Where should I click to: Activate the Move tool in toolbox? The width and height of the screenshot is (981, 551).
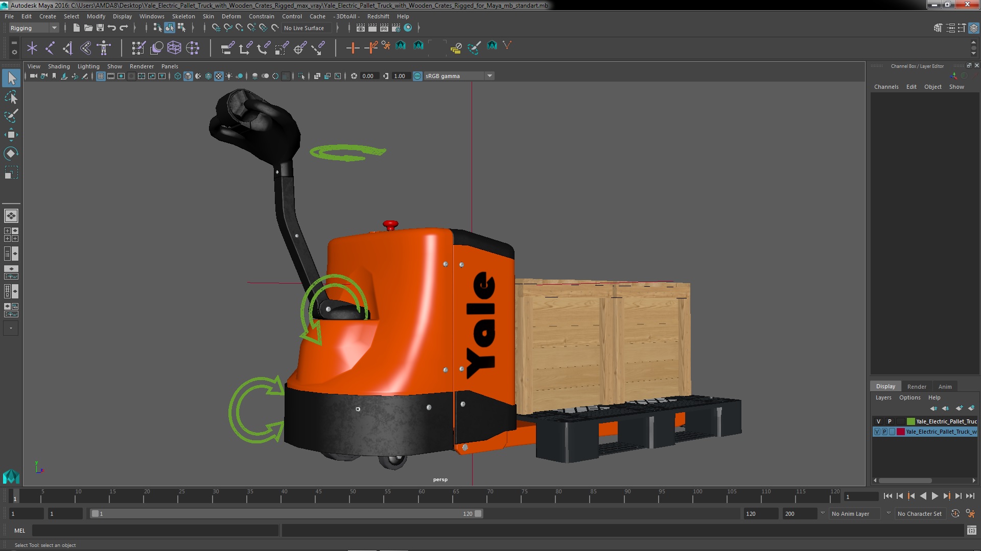(11, 135)
